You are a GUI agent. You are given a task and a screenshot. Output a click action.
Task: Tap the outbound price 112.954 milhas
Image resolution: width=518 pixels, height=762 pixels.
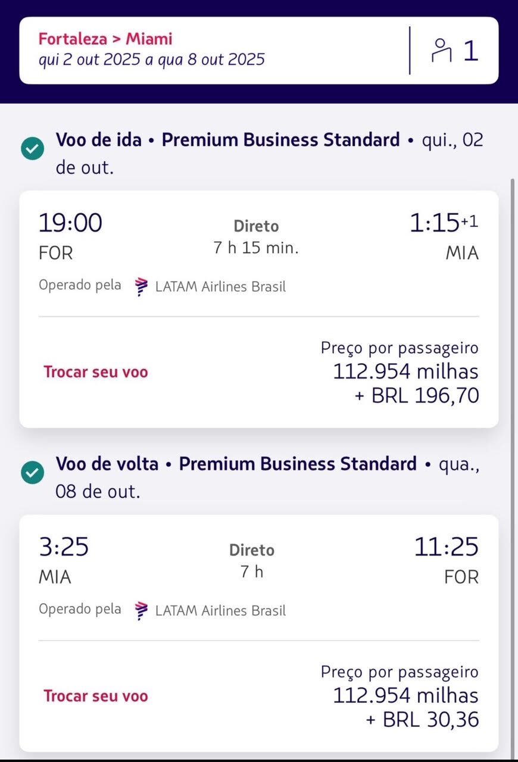[x=405, y=371]
